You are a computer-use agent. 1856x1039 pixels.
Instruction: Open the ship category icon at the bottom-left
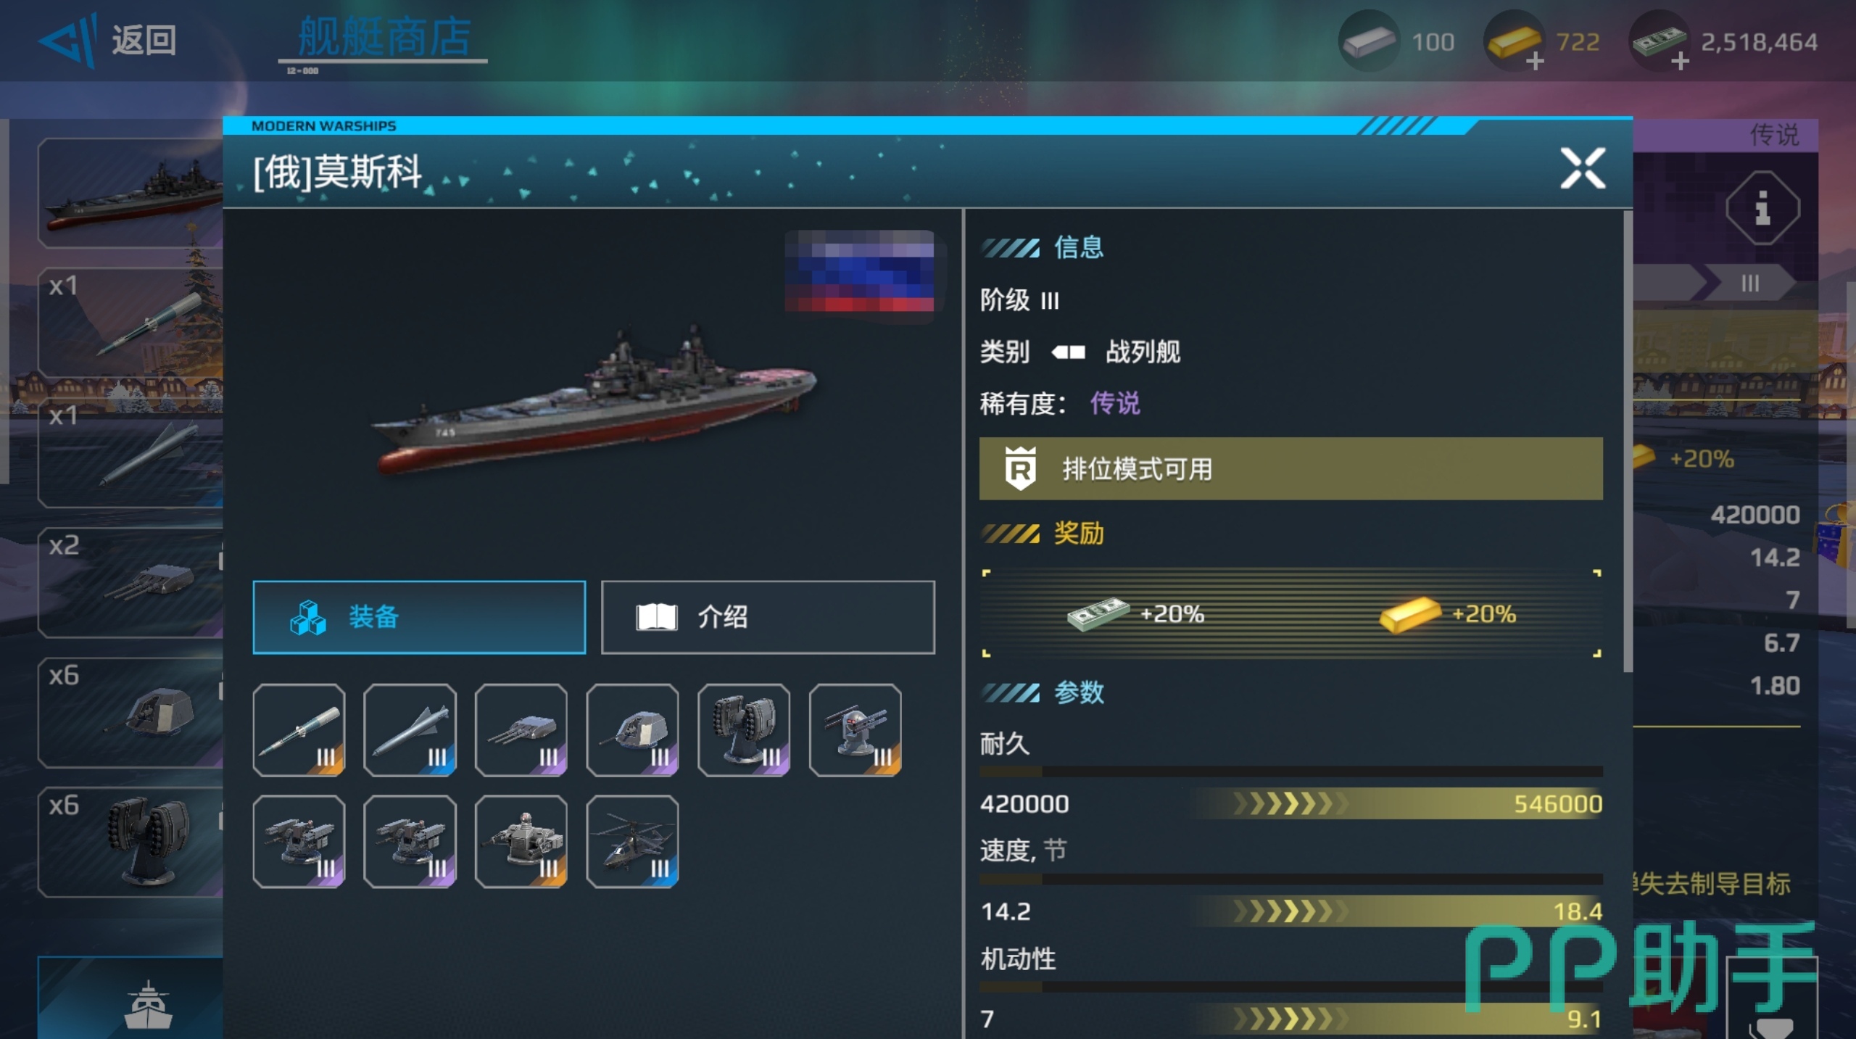point(148,1004)
